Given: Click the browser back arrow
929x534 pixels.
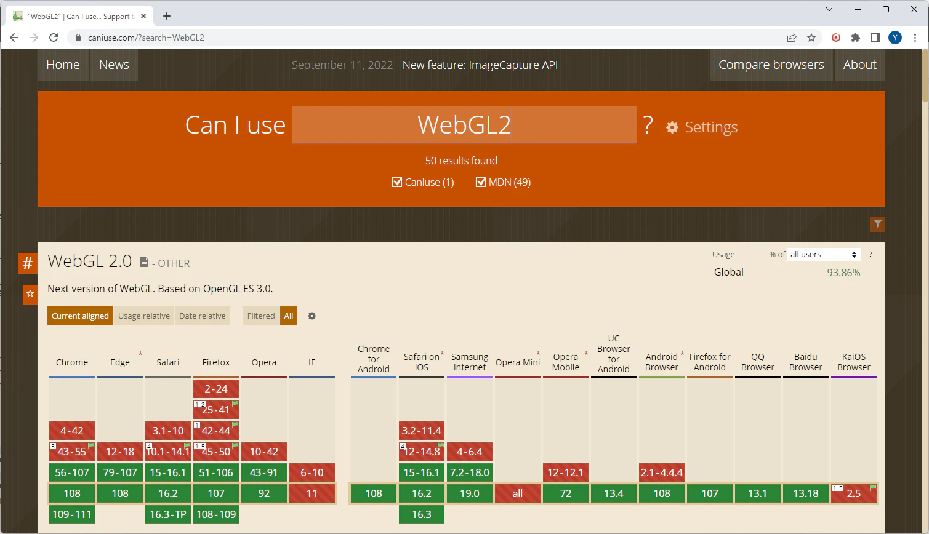Looking at the screenshot, I should (14, 38).
